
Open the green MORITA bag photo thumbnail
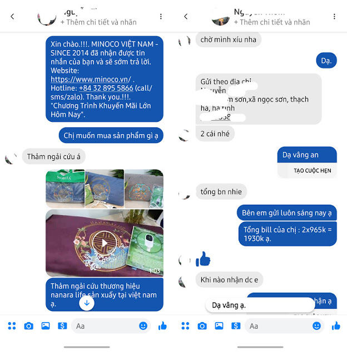pos(65,189)
